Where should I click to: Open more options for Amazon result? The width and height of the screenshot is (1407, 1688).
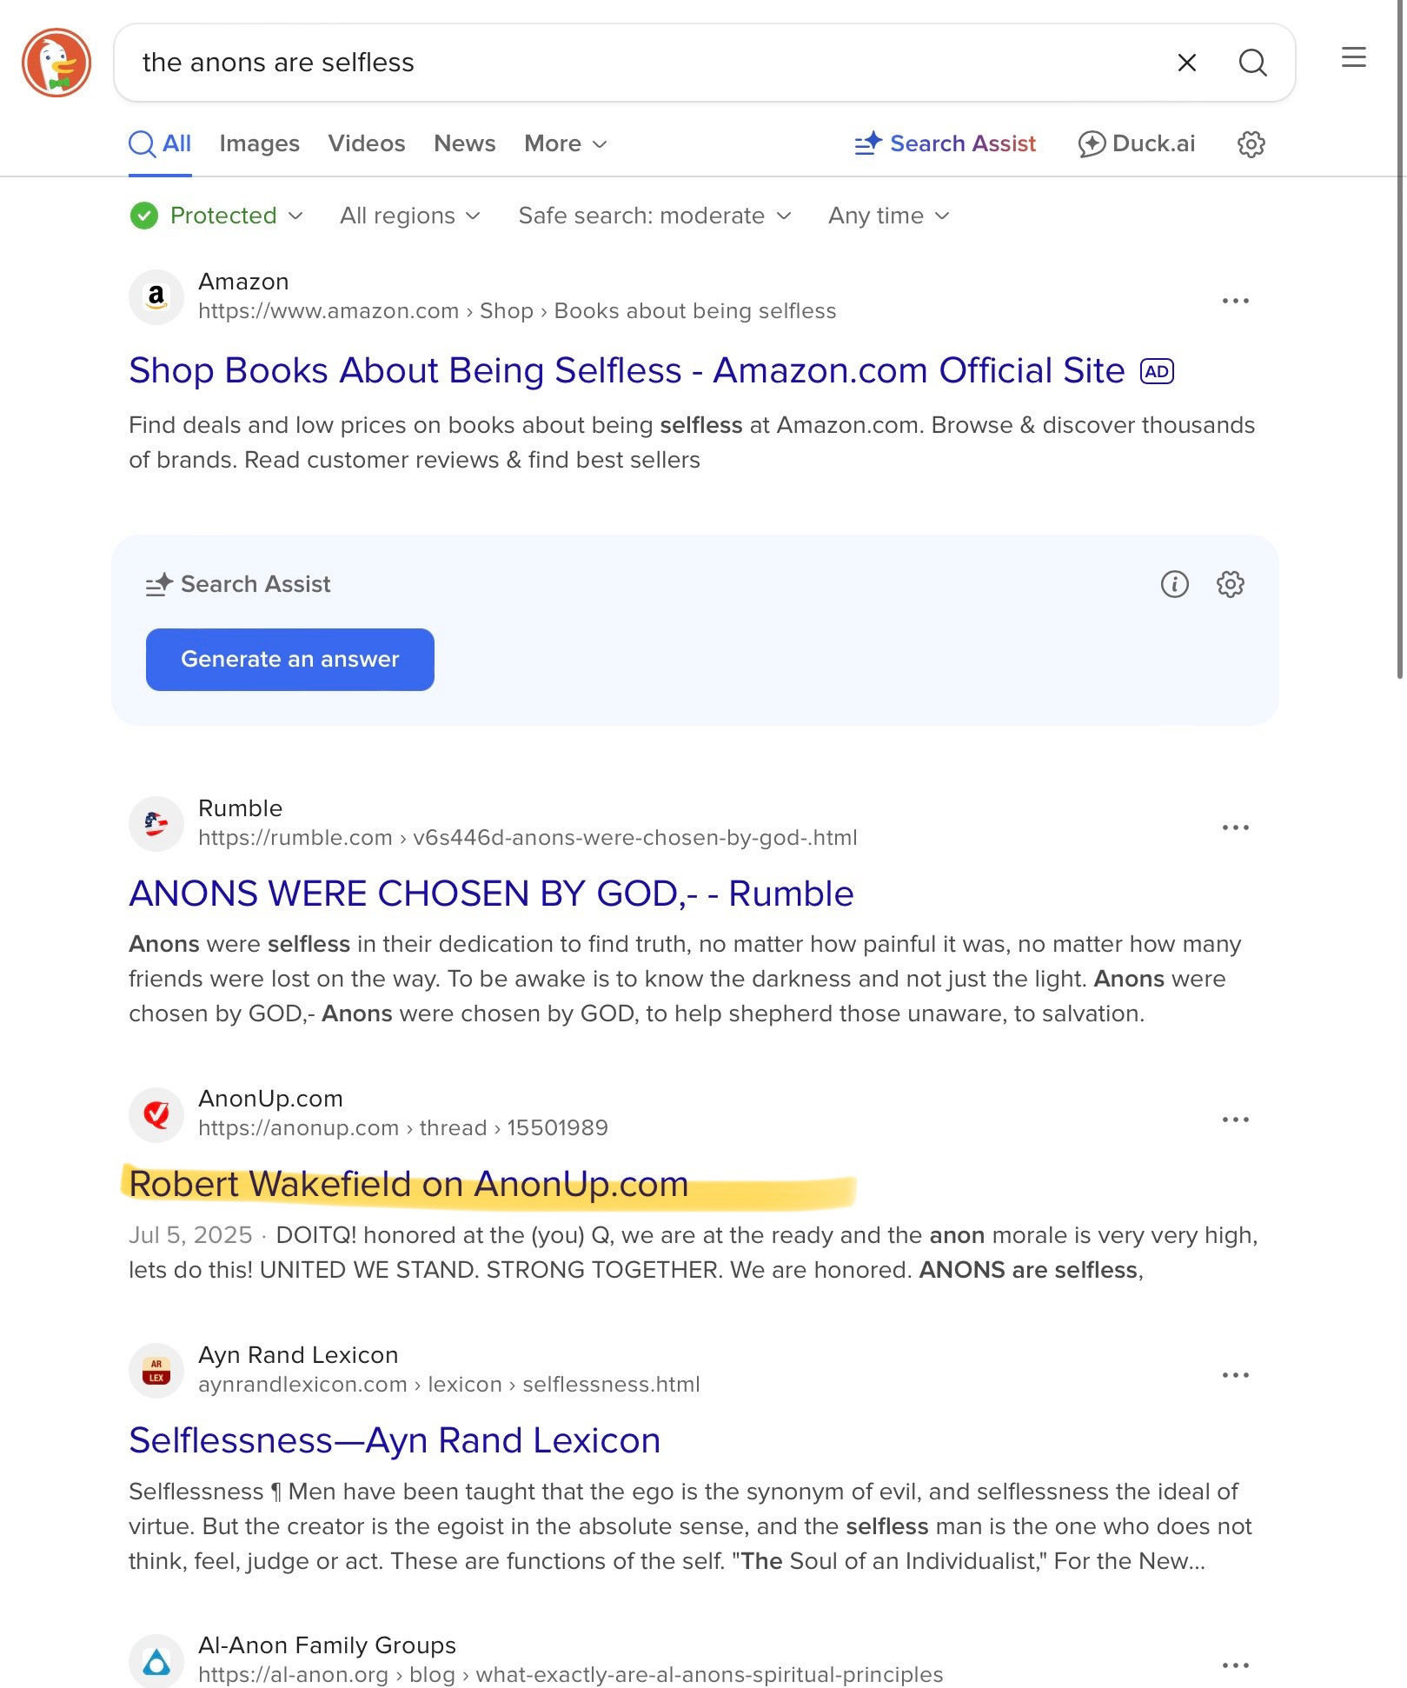[1235, 301]
